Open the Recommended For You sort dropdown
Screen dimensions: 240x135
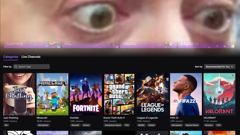tap(220, 66)
